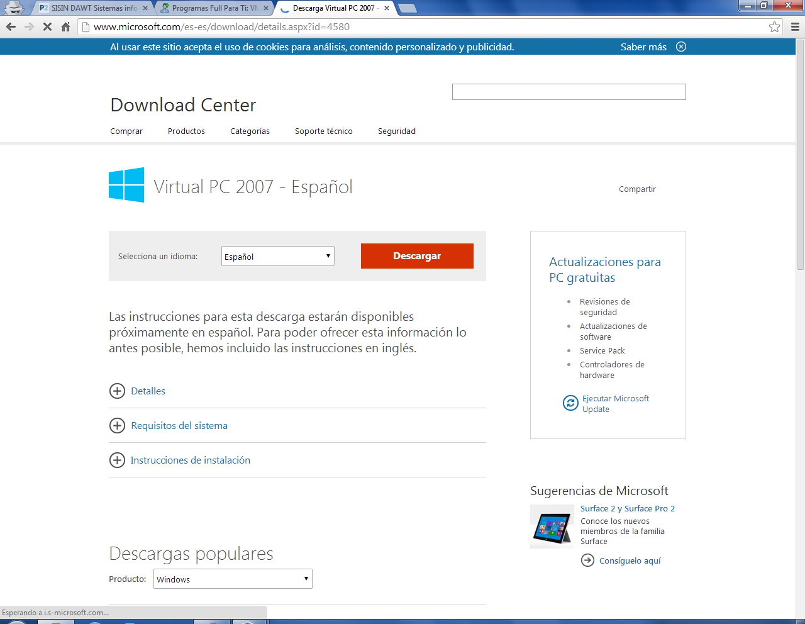Click the Windows logo icon
Image resolution: width=805 pixels, height=624 pixels.
tap(126, 185)
